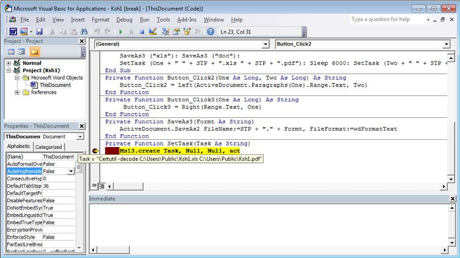Click View Code icon in Project panel
Screen dimensions: 460x258
coord(11,52)
